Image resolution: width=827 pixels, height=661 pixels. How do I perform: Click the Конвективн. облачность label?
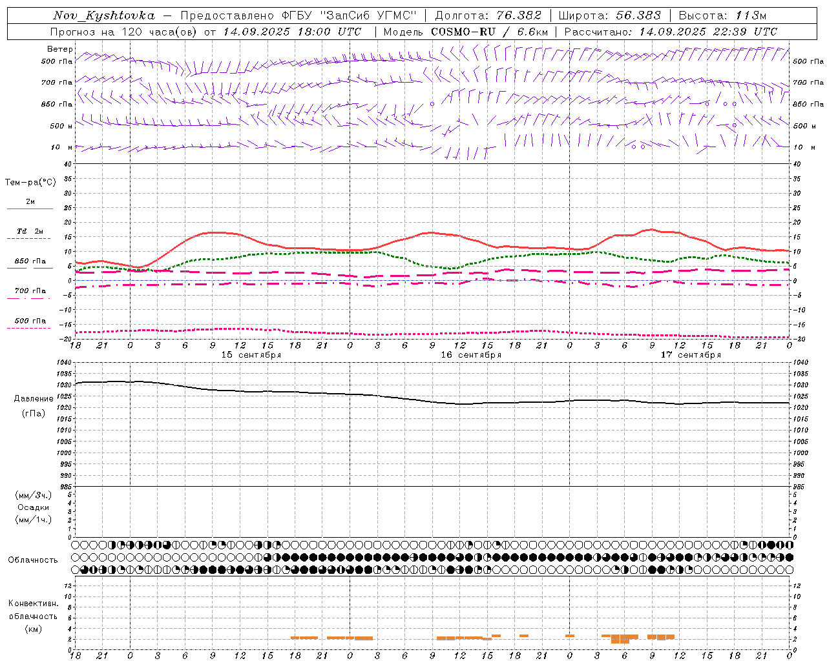pos(33,610)
